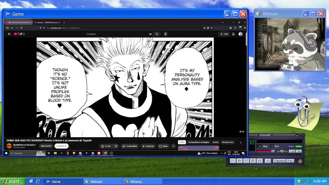Click the Winamp lightning bolt logo

tap(300, 161)
